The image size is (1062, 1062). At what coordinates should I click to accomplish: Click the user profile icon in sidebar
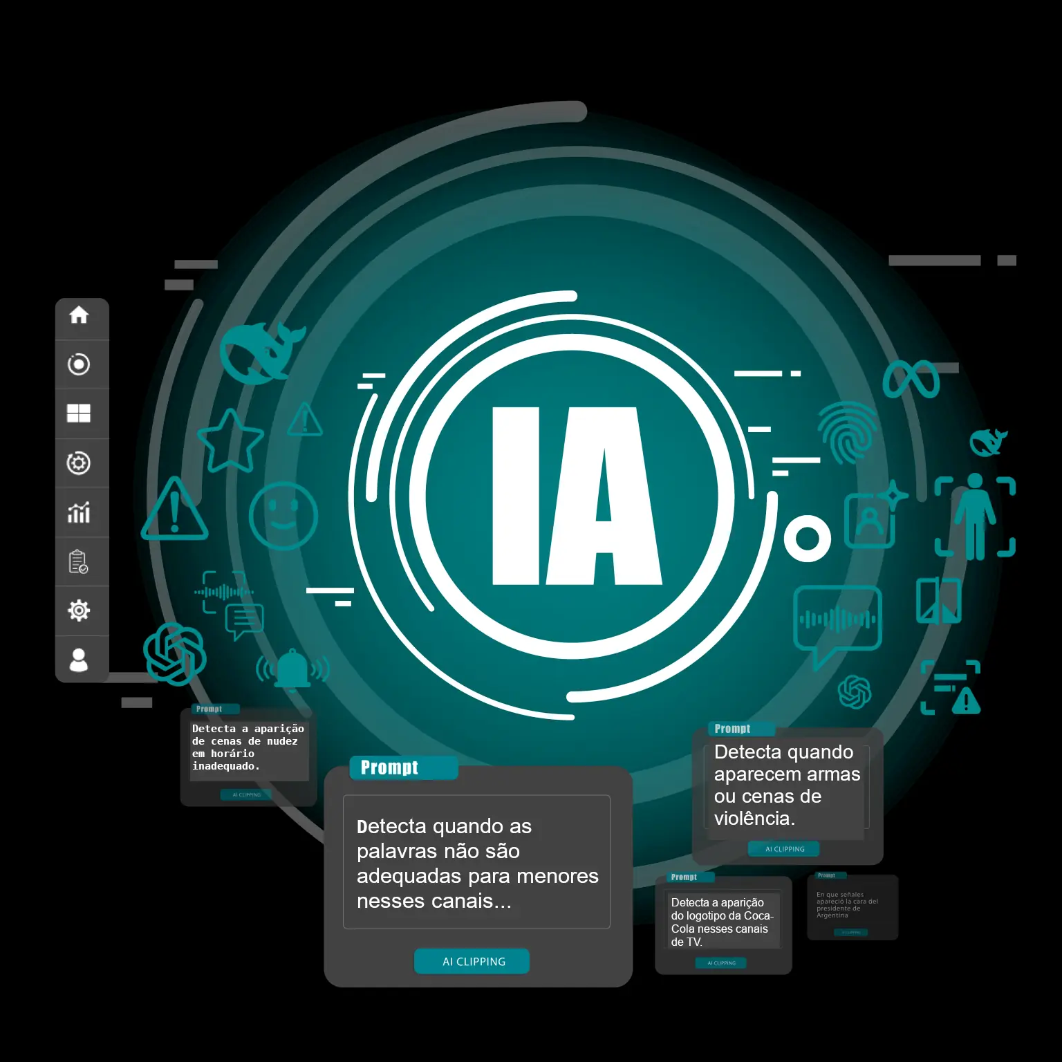click(x=79, y=660)
